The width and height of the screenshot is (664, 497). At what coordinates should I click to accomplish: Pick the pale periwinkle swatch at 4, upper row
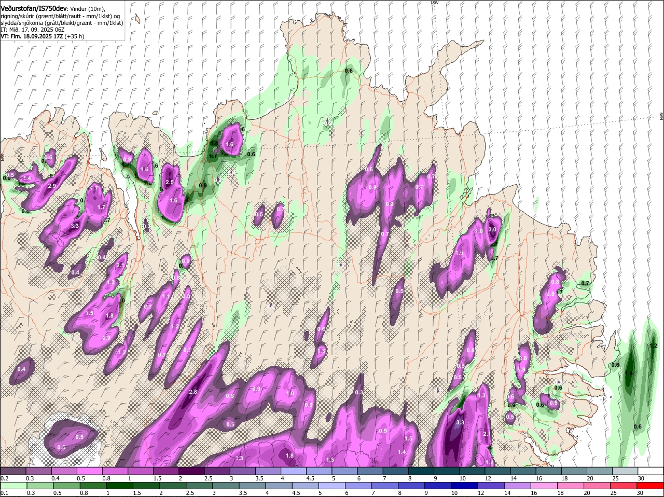click(294, 471)
